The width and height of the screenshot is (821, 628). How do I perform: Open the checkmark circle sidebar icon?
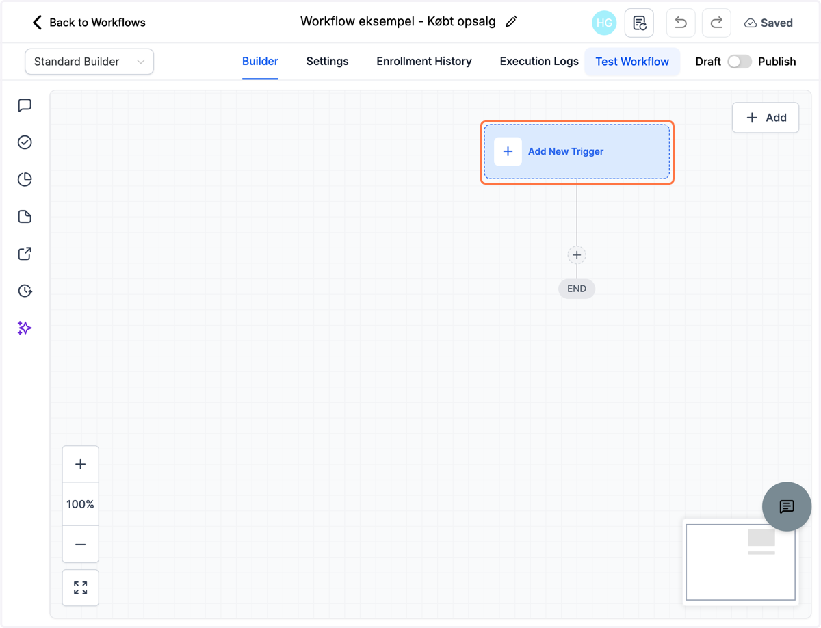tap(25, 142)
